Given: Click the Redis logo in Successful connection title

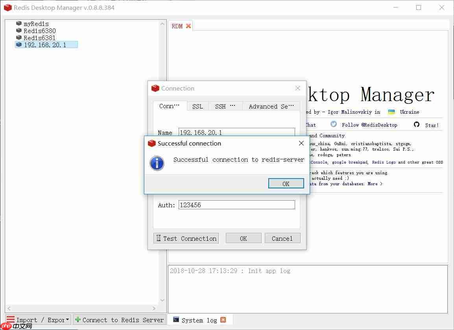Looking at the screenshot, I should point(152,143).
